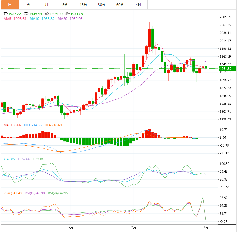Image resolution: width=240 pixels, height=235 pixels.
Task: Click the RSI(6): 47.49 label
Action: pos(13,193)
